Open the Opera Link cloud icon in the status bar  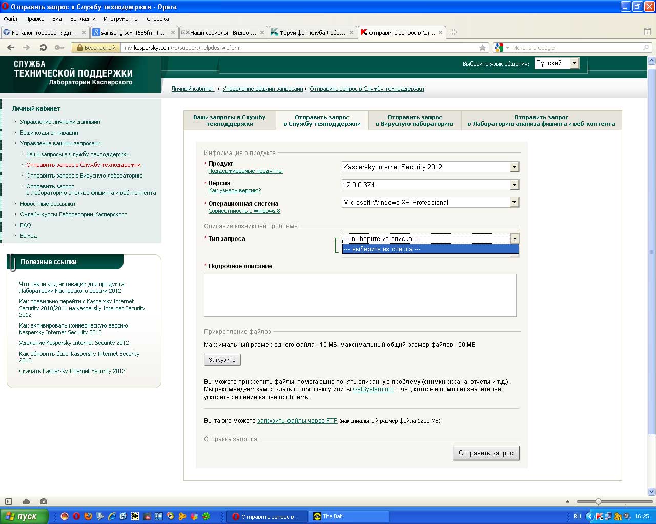(x=26, y=501)
